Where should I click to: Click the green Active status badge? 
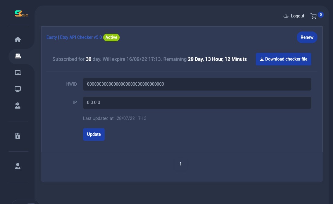[x=111, y=37]
